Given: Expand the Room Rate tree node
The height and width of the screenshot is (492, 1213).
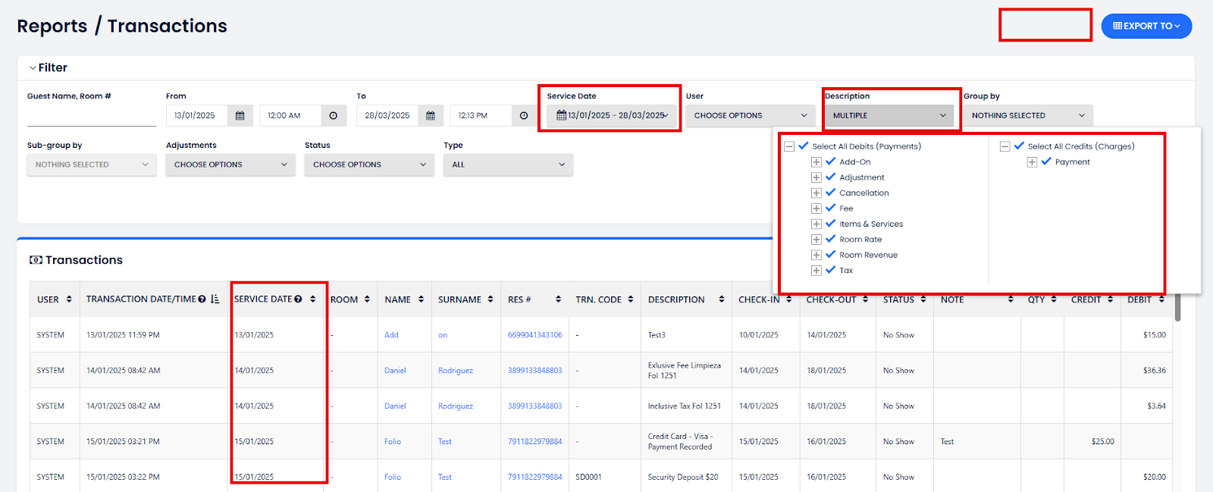Looking at the screenshot, I should click(817, 240).
